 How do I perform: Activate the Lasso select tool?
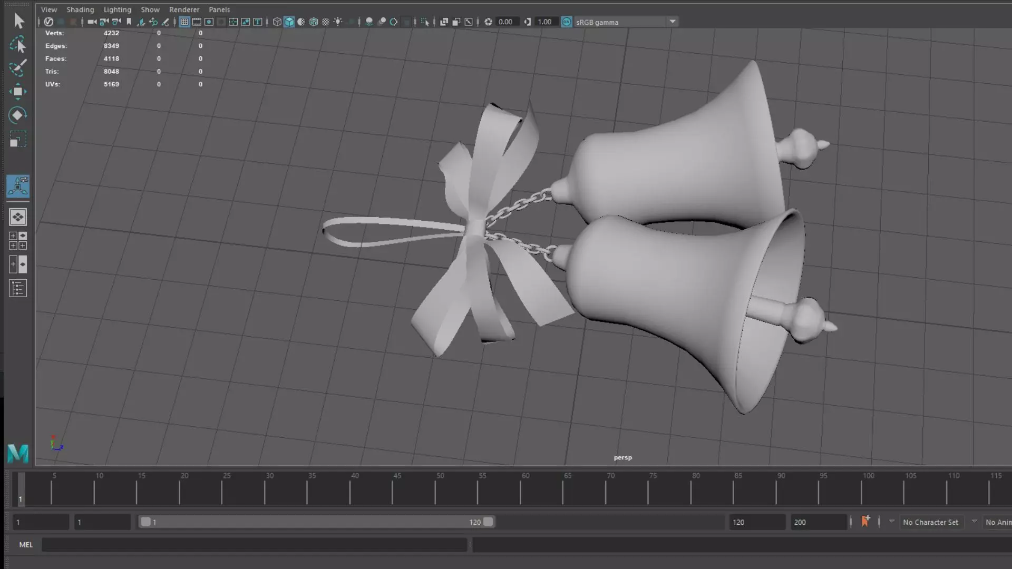[x=18, y=45]
